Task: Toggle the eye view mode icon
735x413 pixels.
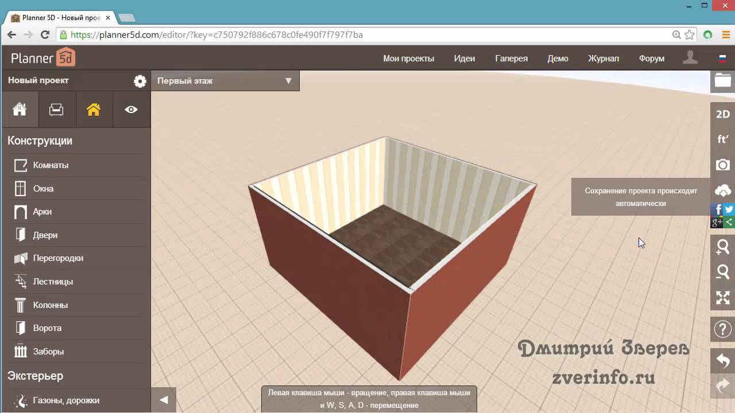Action: pyautogui.click(x=131, y=109)
